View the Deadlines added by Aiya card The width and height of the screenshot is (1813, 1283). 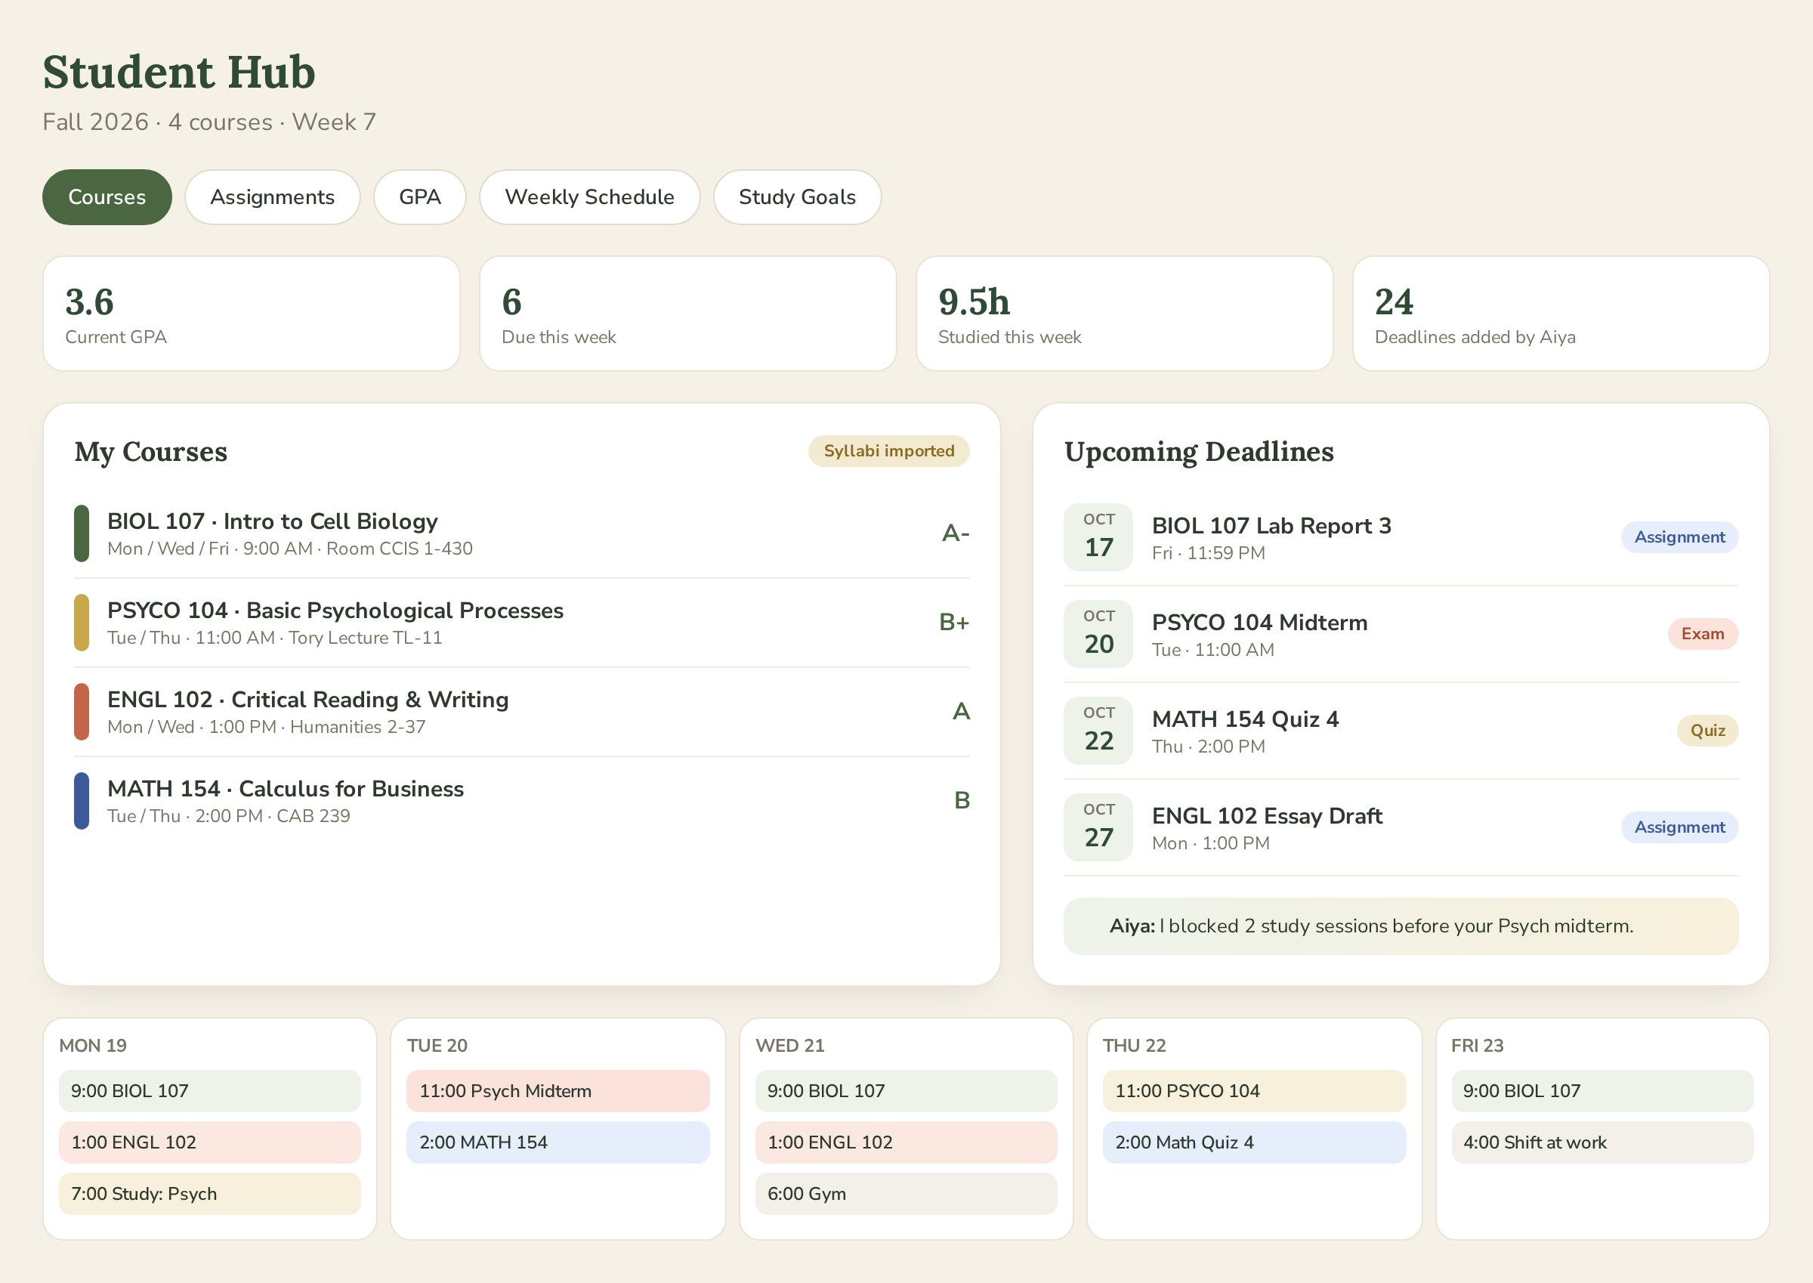1561,313
